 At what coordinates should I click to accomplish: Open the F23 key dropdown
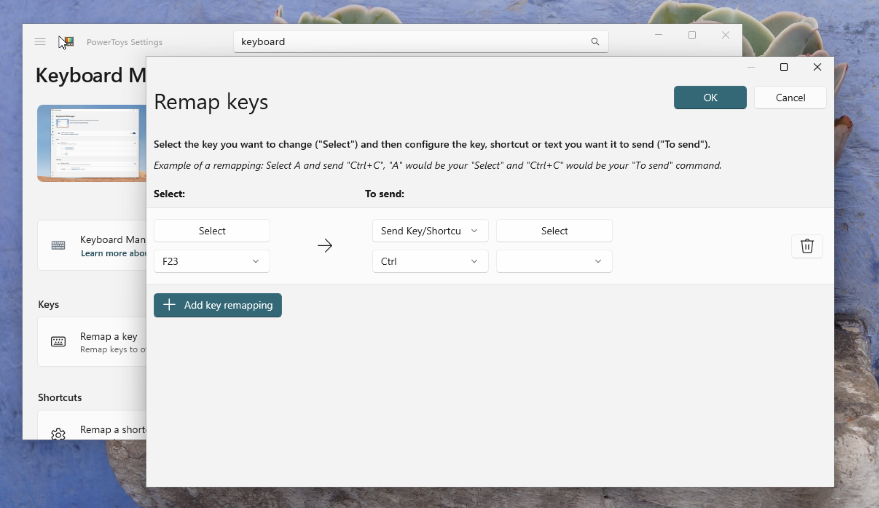(x=212, y=261)
